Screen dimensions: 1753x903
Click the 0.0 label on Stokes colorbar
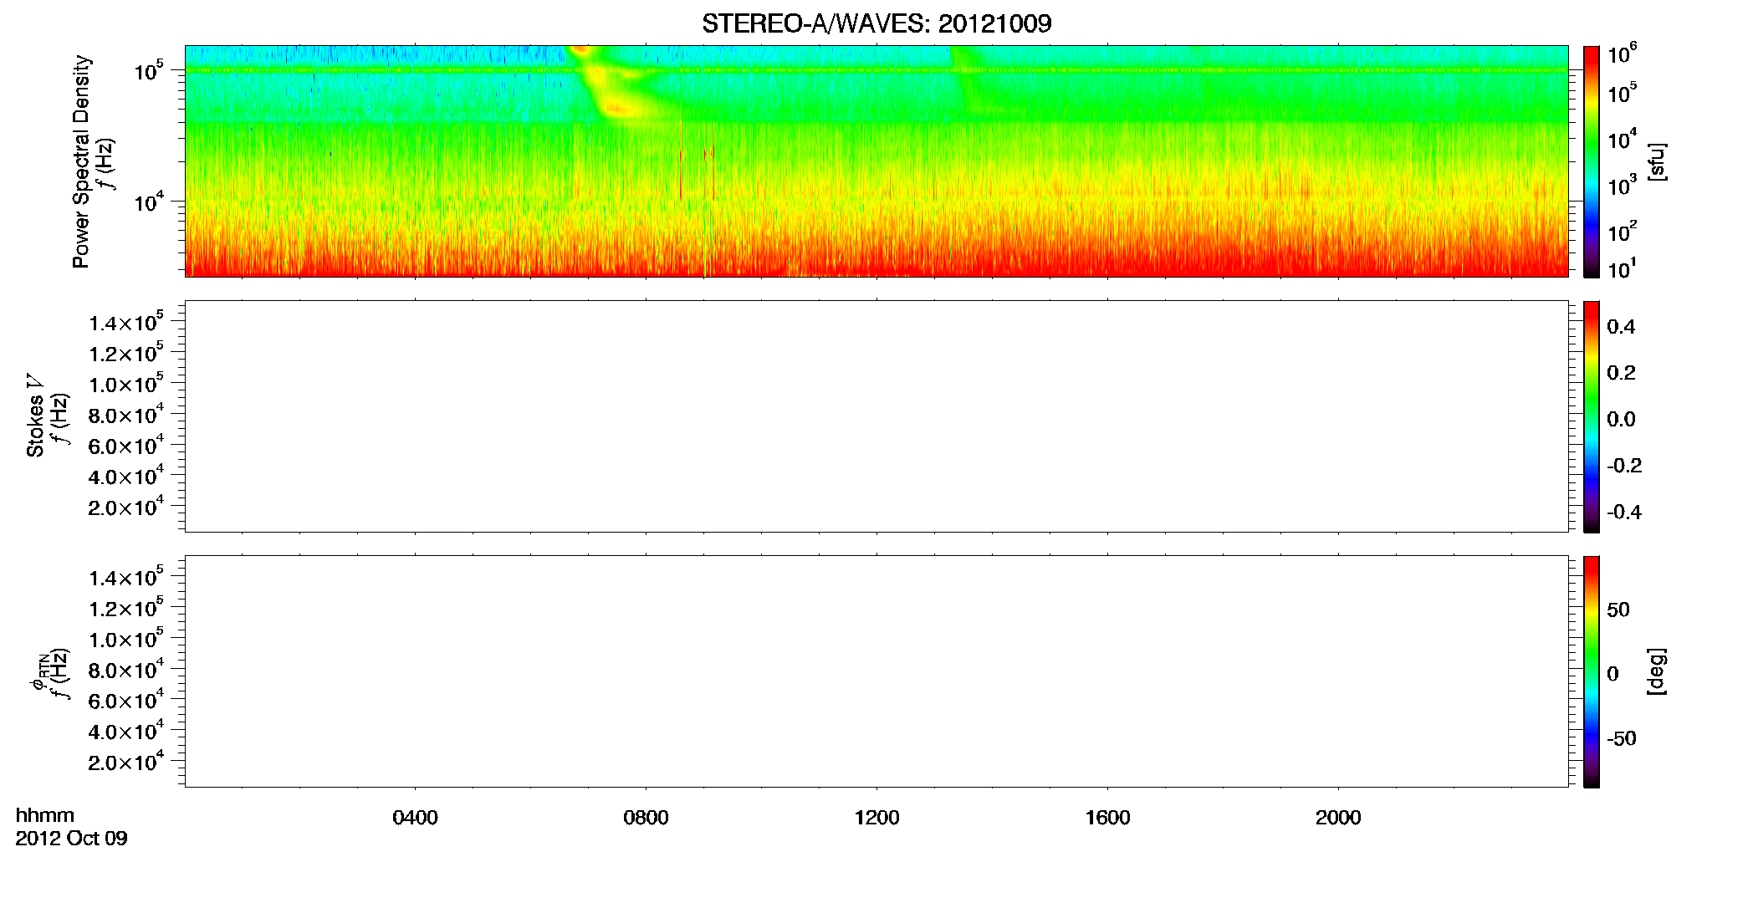[1621, 420]
